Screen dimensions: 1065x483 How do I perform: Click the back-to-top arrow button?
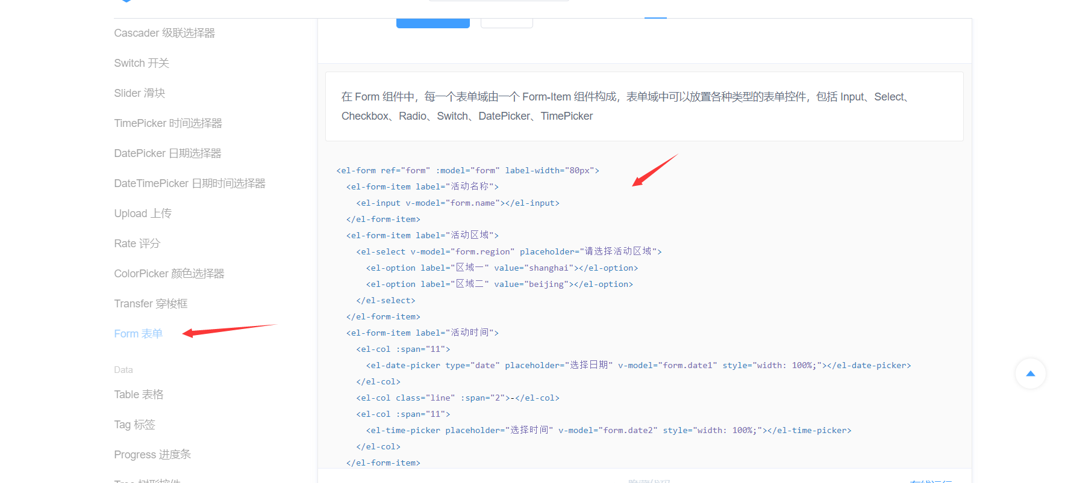[x=1030, y=374]
